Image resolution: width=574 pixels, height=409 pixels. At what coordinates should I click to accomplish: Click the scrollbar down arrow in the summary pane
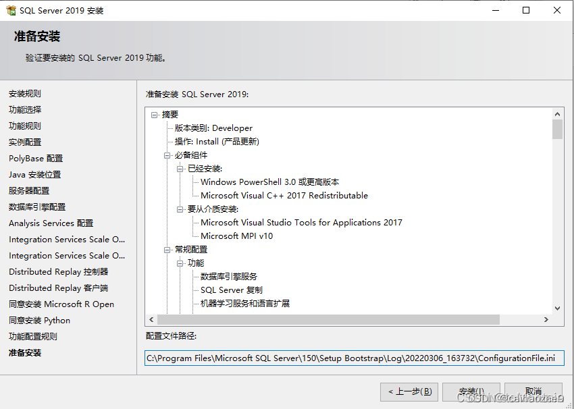tap(558, 308)
